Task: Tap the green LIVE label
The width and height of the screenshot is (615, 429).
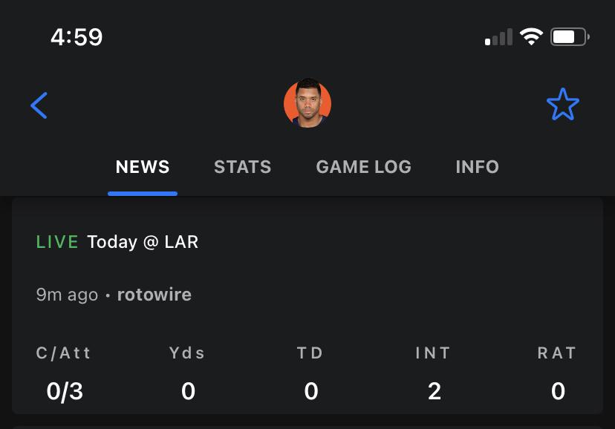Action: 57,242
